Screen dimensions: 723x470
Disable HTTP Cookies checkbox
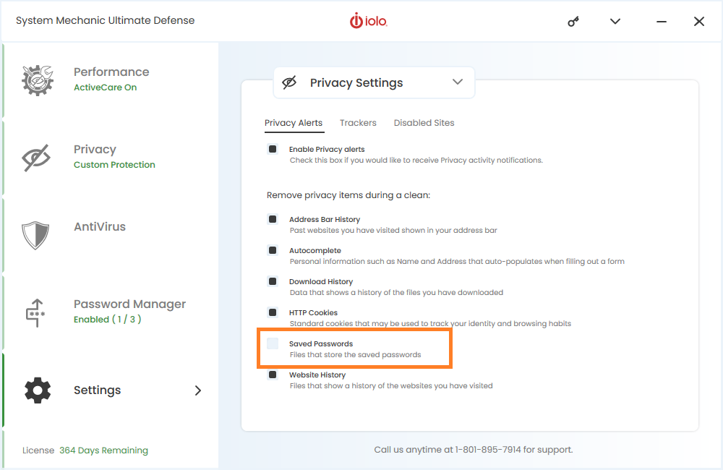(273, 312)
